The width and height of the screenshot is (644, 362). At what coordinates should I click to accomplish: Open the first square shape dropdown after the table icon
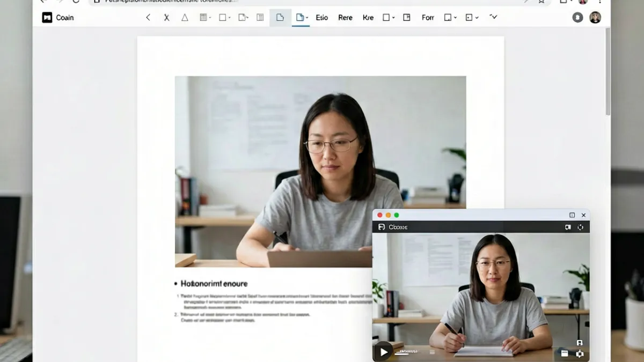[x=224, y=18]
